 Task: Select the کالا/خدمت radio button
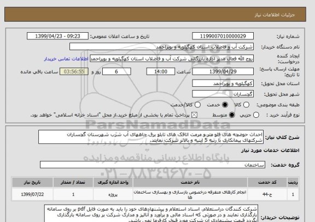pos(197,105)
